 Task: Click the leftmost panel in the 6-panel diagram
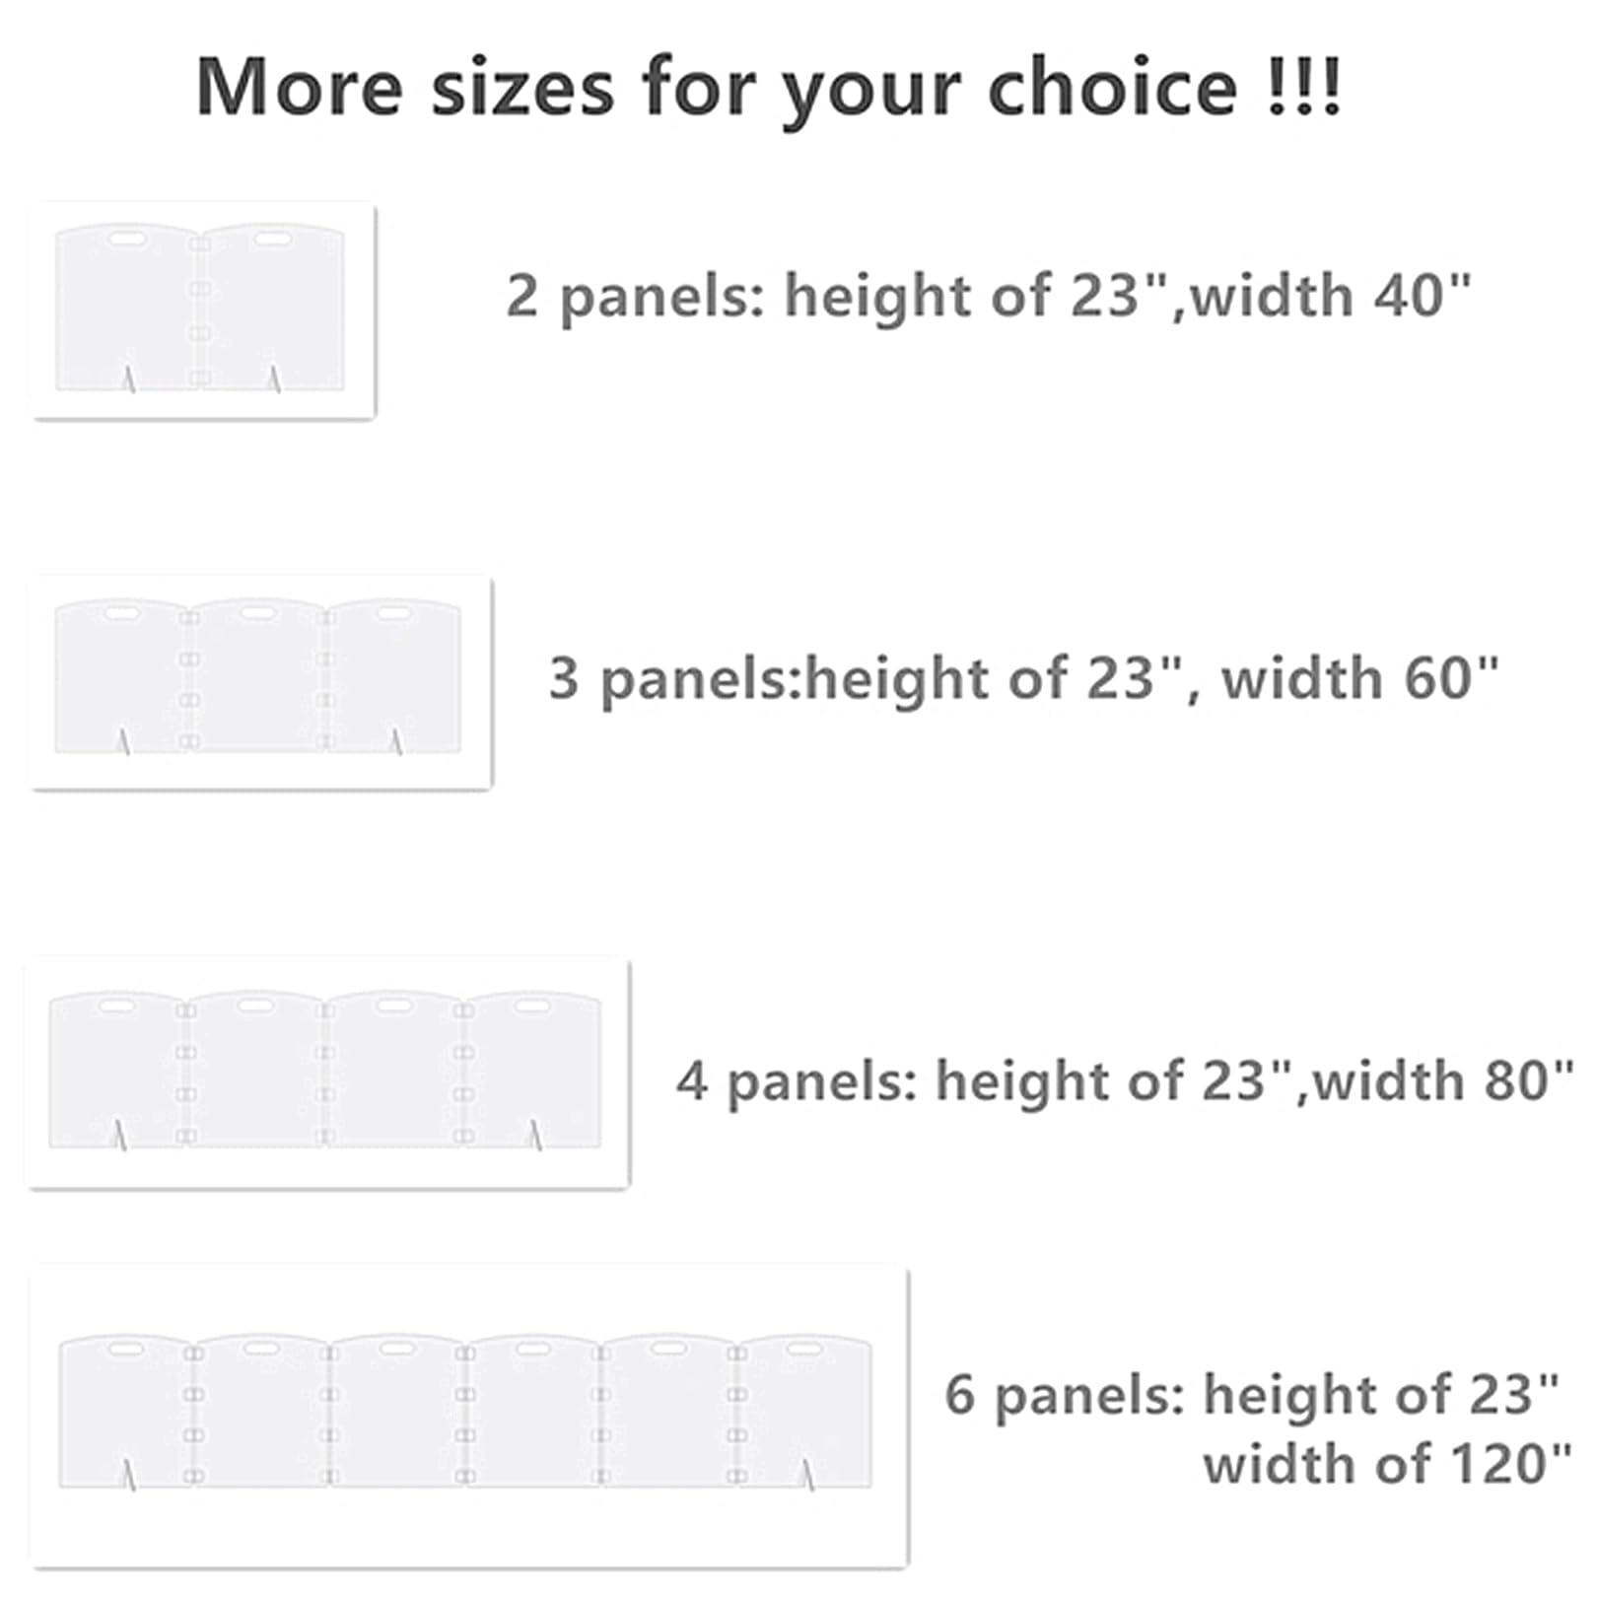click(x=123, y=1412)
